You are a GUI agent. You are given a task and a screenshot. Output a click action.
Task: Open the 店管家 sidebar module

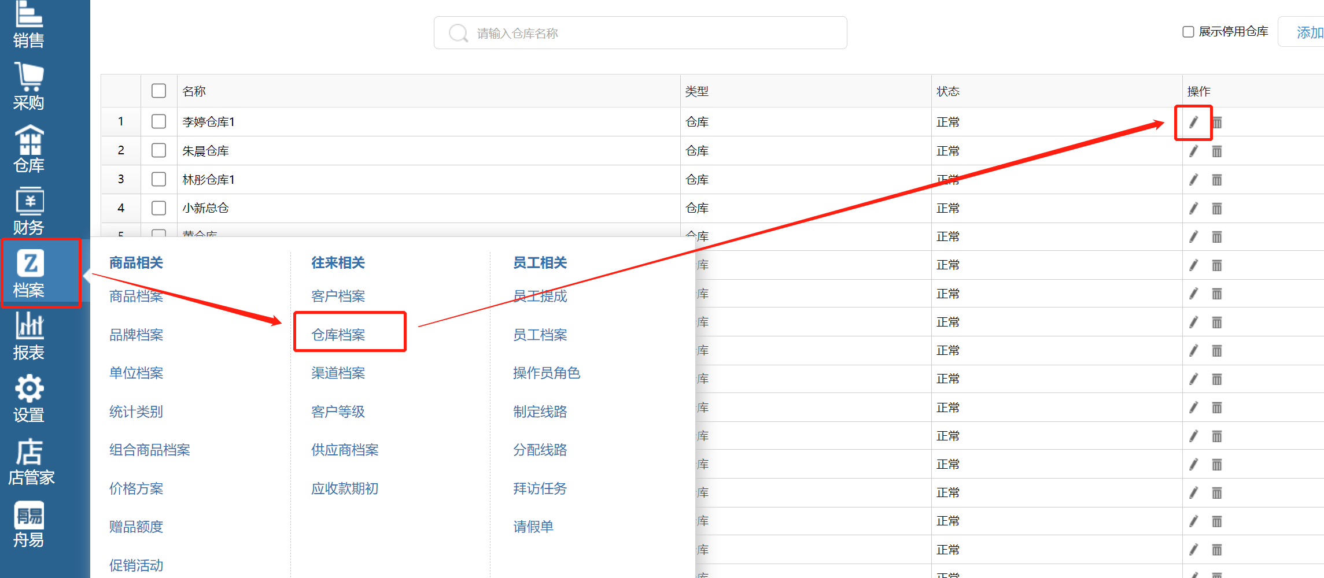click(31, 461)
